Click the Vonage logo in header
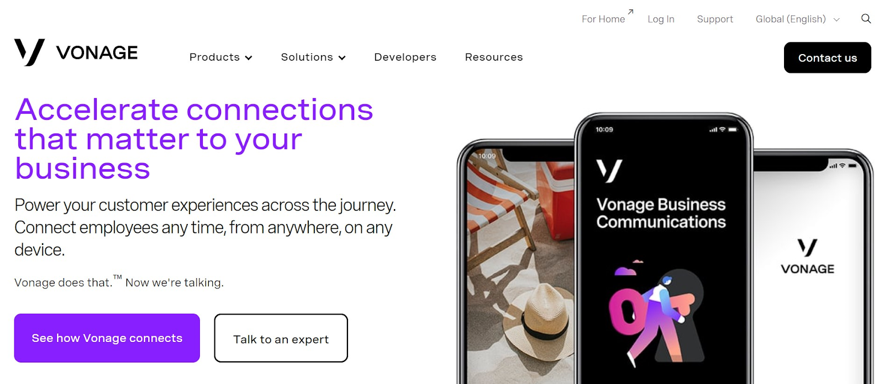884x384 pixels. (76, 52)
